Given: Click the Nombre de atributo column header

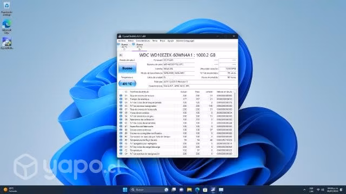Looking at the screenshot, I should pos(139,92).
